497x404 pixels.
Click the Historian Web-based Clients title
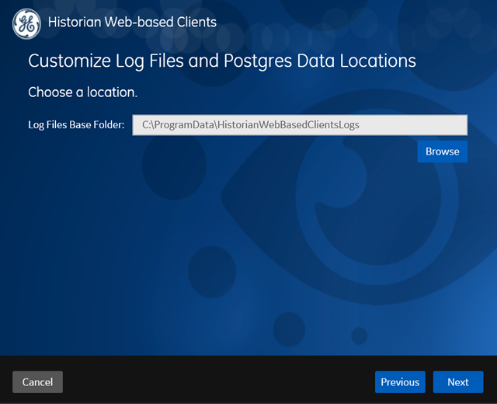pos(132,23)
